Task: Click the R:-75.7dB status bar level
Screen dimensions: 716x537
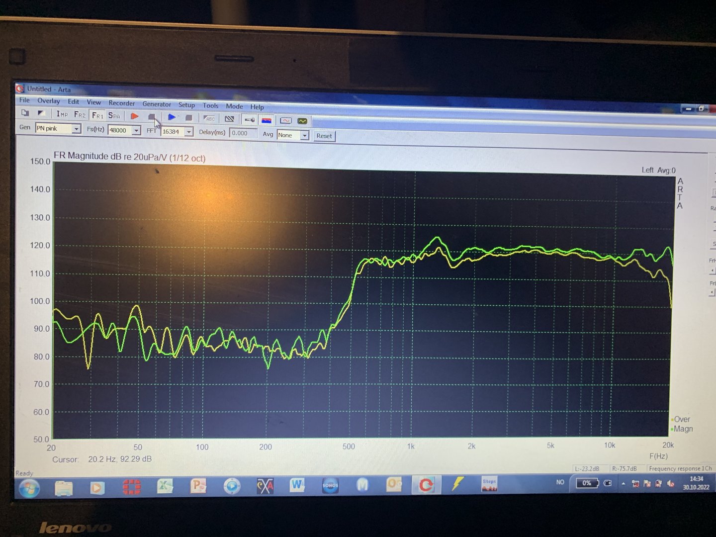Action: coord(624,468)
